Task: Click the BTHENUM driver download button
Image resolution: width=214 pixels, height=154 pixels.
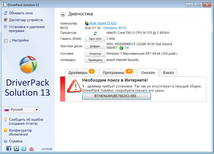Action: pyautogui.click(x=117, y=96)
